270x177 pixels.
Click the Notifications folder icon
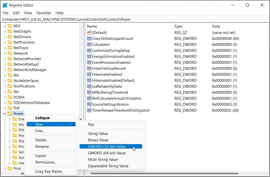(x=10, y=86)
